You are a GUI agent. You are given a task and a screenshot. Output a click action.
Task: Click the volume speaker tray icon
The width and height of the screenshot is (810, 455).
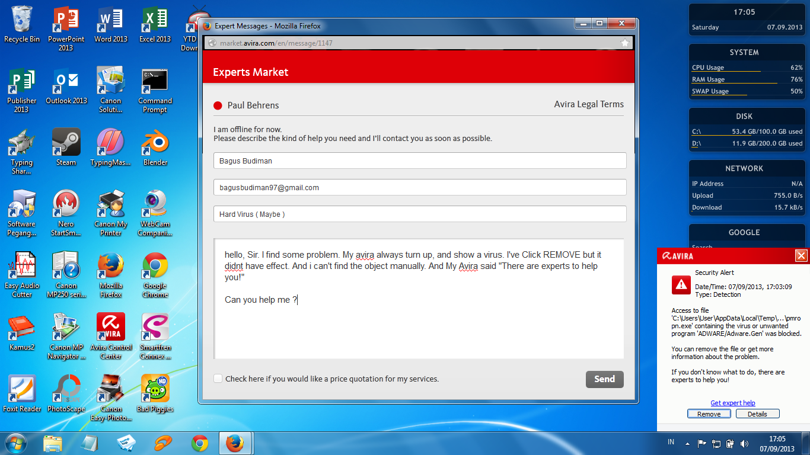click(x=745, y=443)
